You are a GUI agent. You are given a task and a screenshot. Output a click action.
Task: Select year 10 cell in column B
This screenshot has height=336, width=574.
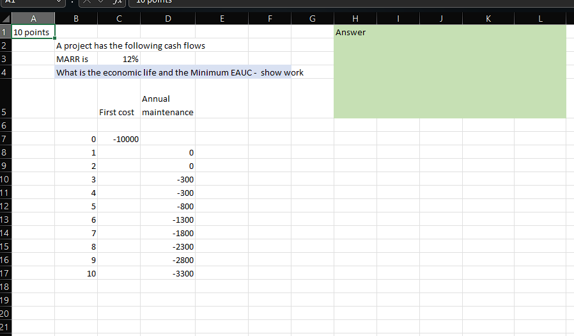76,273
